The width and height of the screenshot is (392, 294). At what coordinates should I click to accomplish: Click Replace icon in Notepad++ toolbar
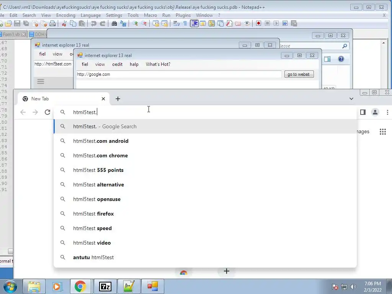click(x=123, y=23)
